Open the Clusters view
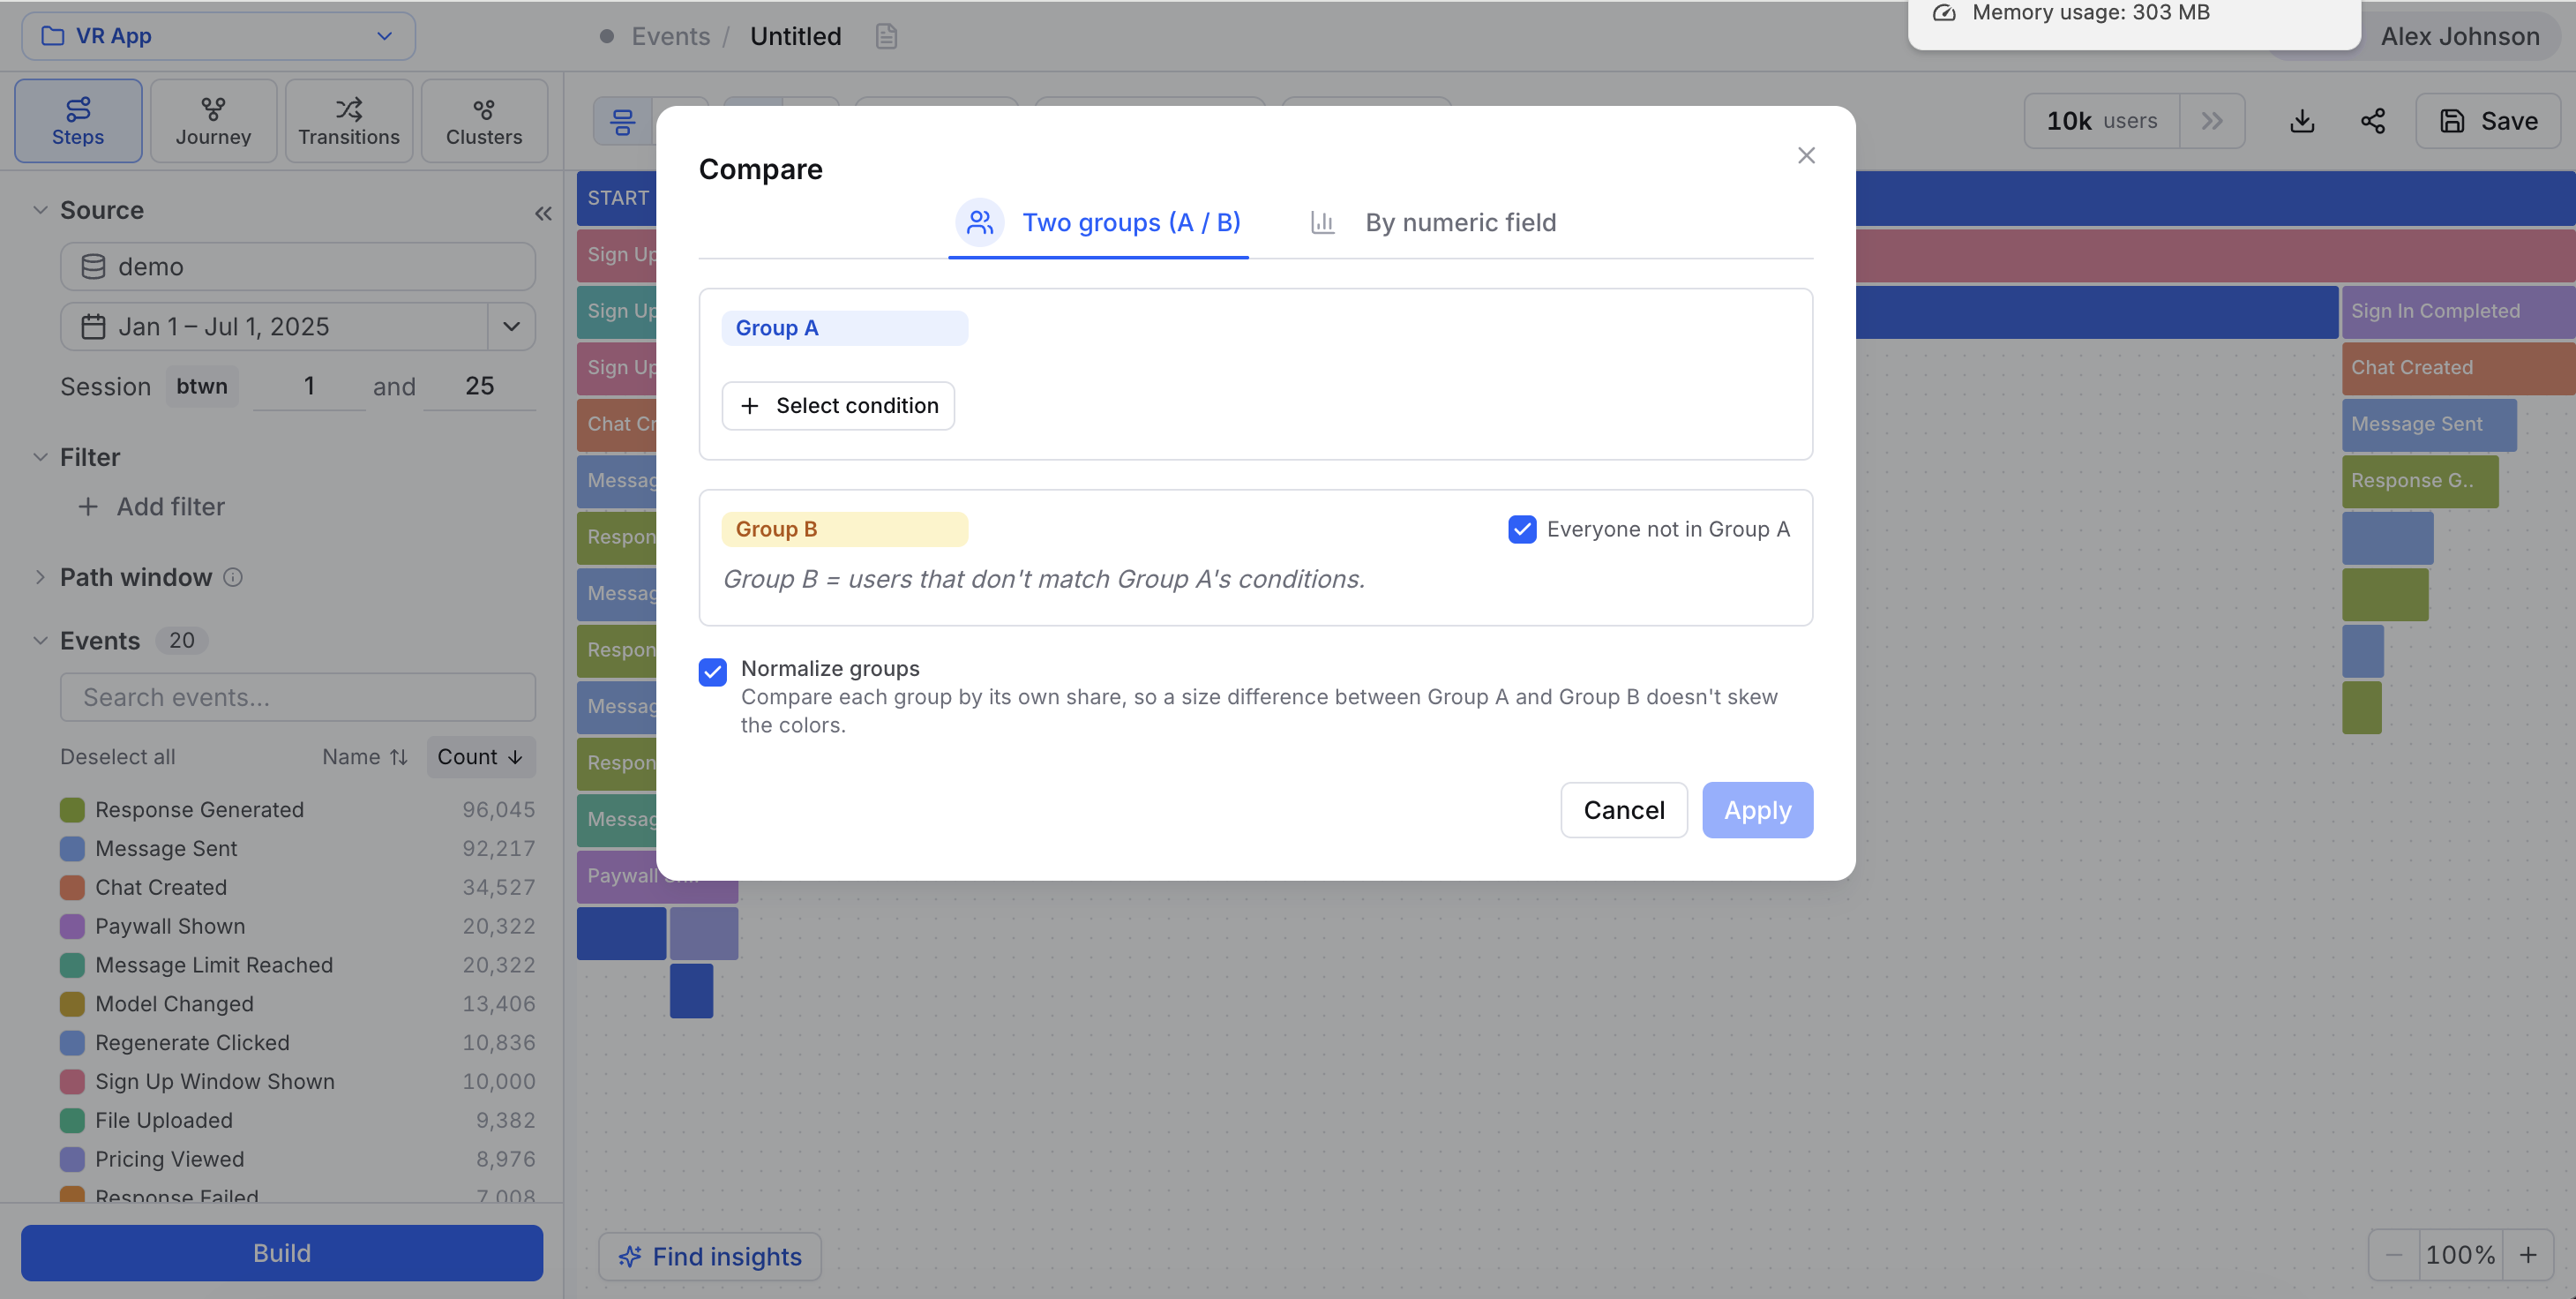Image resolution: width=2576 pixels, height=1299 pixels. click(484, 121)
